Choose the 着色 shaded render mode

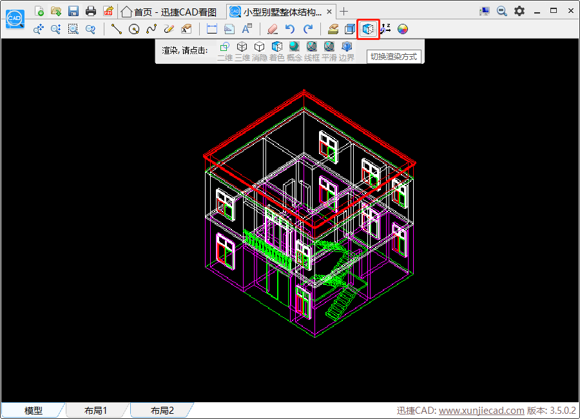click(x=276, y=52)
